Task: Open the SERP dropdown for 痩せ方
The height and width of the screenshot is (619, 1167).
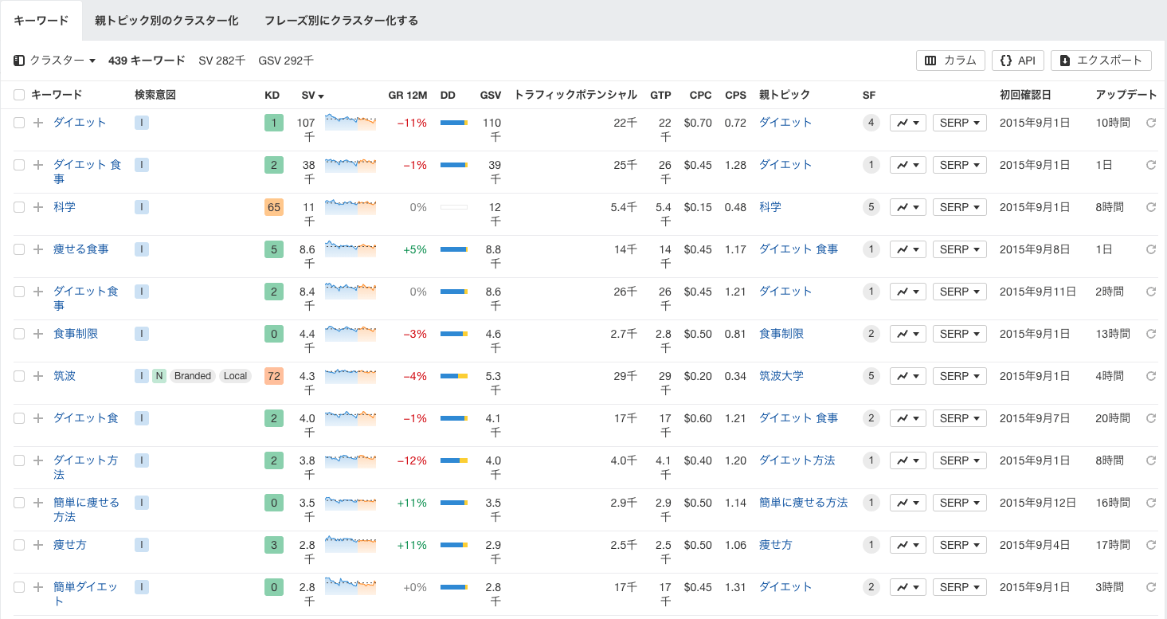Action: pyautogui.click(x=959, y=544)
